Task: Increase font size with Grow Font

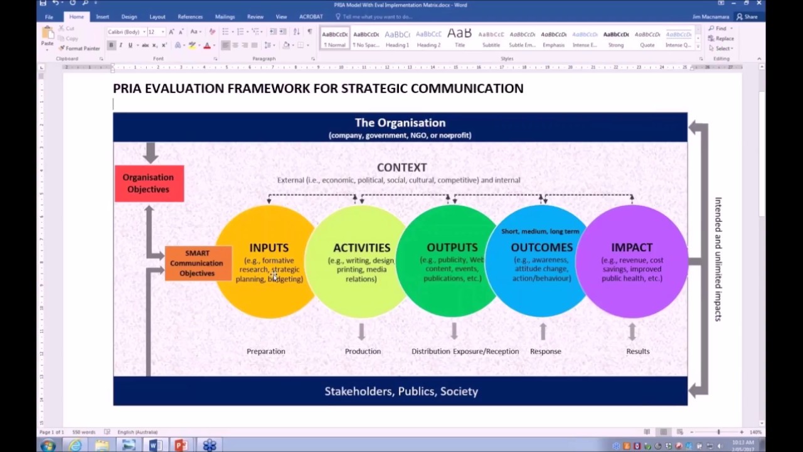Action: [x=171, y=31]
